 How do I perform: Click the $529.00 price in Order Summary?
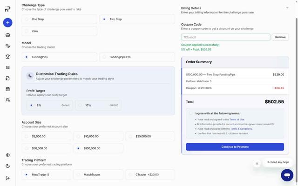point(278,74)
